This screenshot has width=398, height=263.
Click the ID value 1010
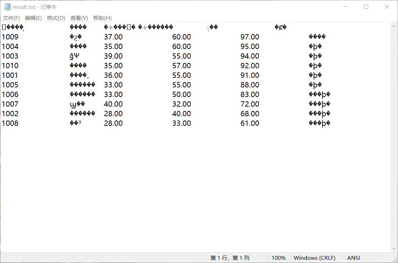pyautogui.click(x=10, y=66)
